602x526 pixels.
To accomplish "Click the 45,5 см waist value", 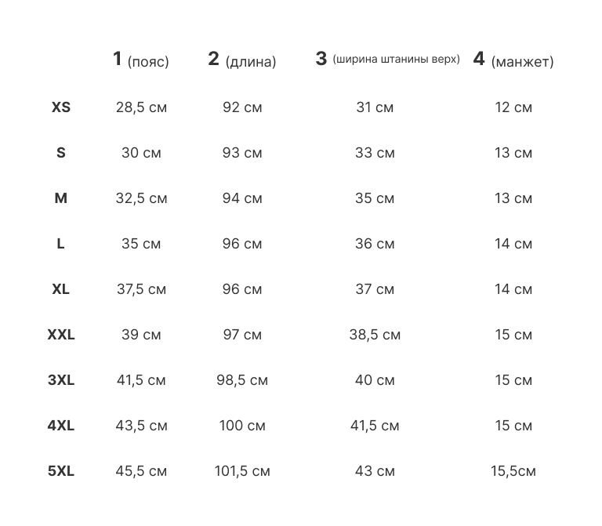I will [141, 471].
